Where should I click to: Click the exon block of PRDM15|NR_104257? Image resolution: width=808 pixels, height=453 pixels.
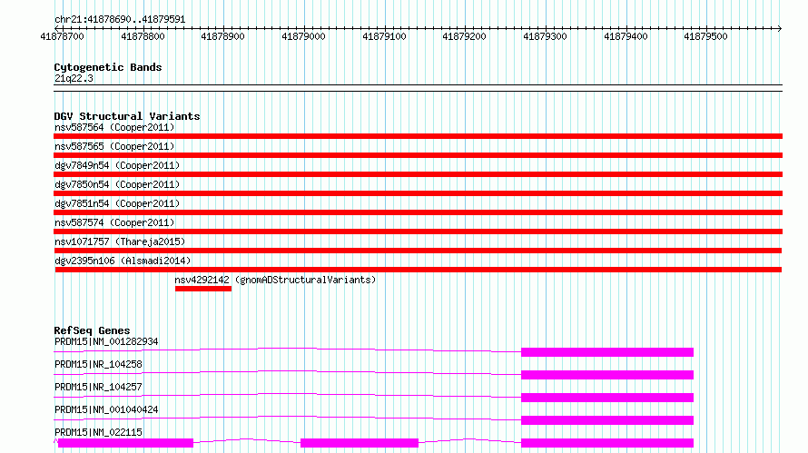[607, 398]
